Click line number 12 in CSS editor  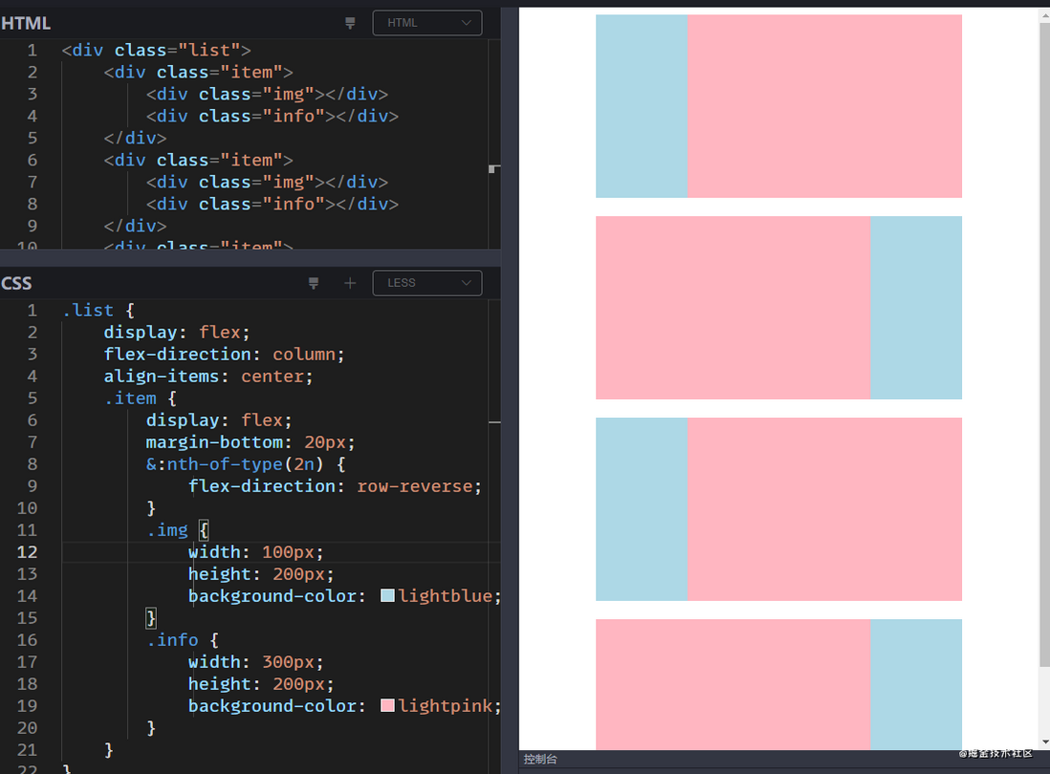click(x=27, y=552)
